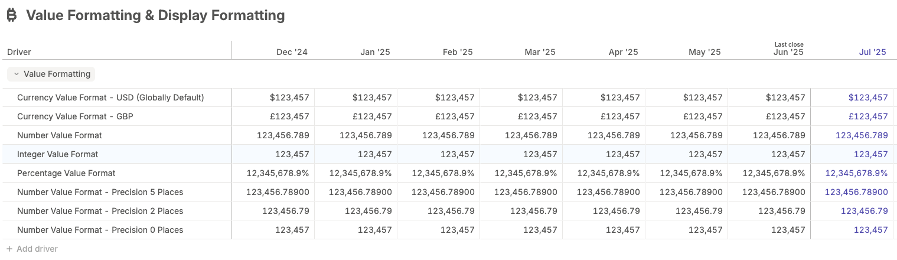
Task: Select Number Value Format - Precision 0 Places
Action: (100, 230)
